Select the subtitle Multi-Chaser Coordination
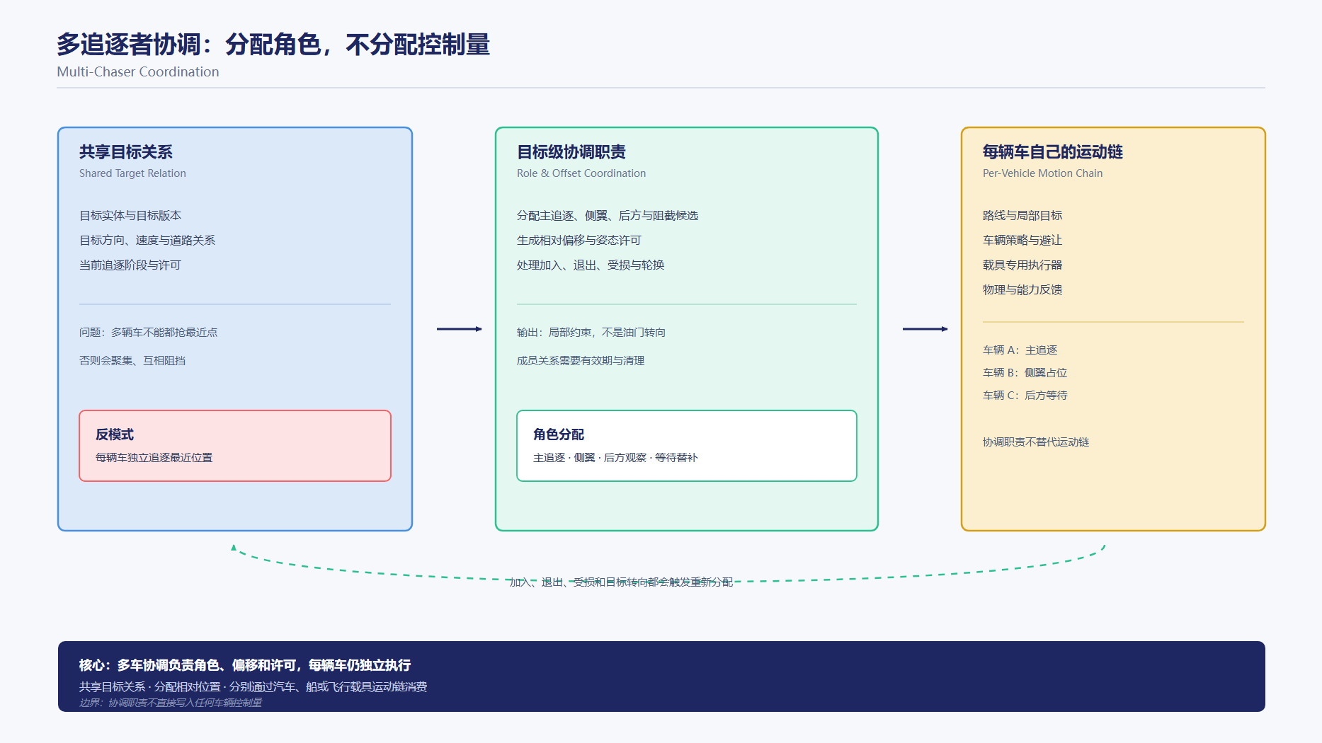This screenshot has height=743, width=1322. 138,71
